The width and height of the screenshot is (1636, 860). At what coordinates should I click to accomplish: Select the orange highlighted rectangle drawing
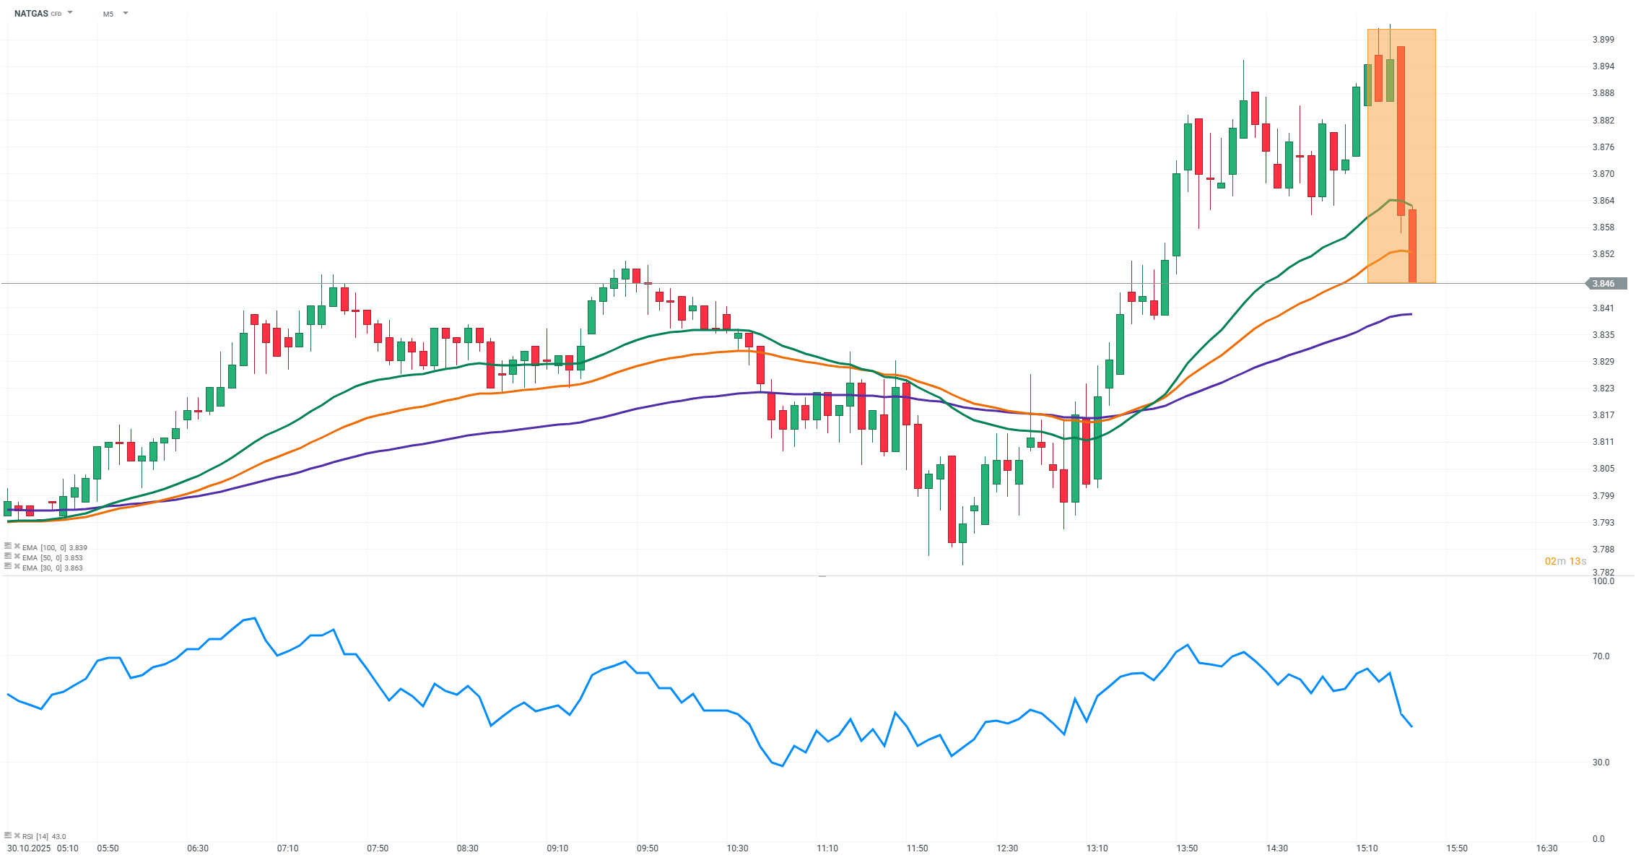[x=1422, y=144]
